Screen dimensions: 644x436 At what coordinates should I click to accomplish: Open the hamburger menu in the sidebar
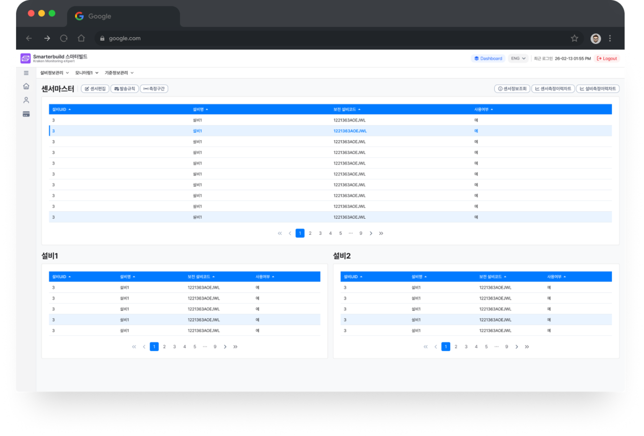[x=26, y=73]
